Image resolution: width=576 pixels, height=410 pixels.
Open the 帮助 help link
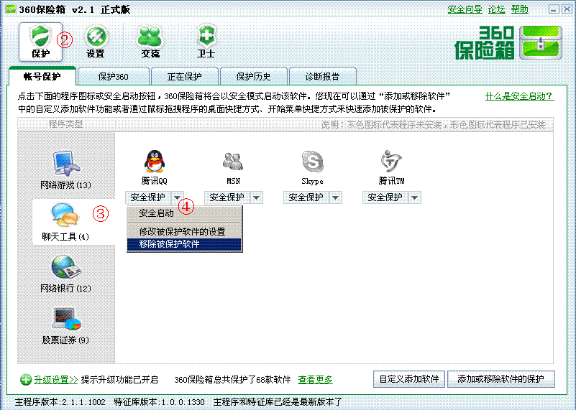519,9
